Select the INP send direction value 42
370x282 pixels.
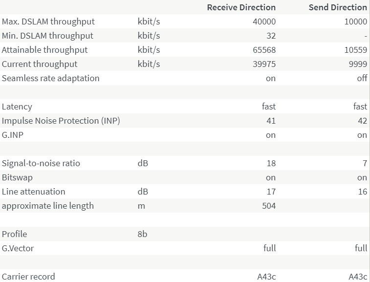pyautogui.click(x=362, y=121)
